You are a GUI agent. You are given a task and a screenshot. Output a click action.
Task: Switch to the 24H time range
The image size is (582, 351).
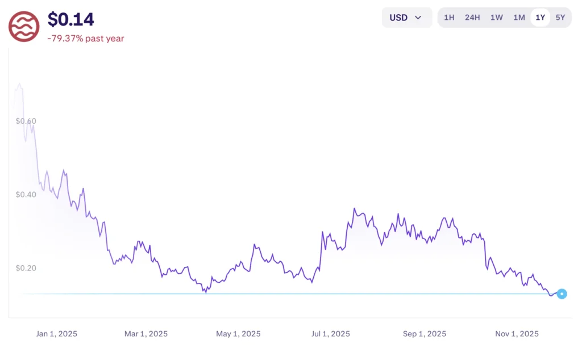[x=472, y=18]
